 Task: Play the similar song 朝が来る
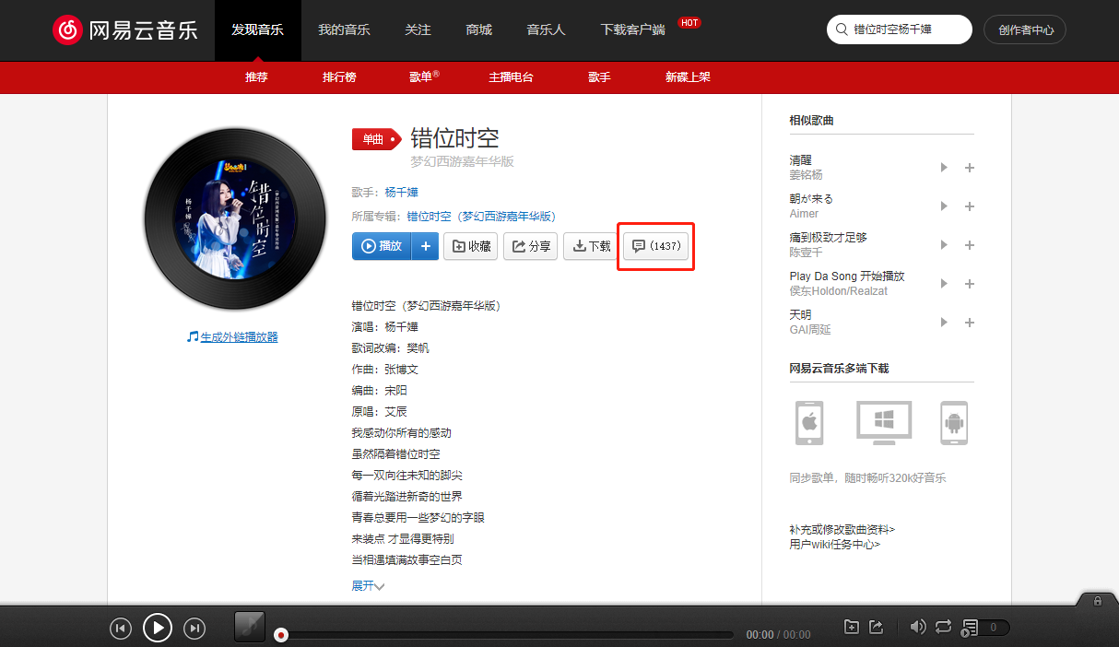(x=944, y=206)
